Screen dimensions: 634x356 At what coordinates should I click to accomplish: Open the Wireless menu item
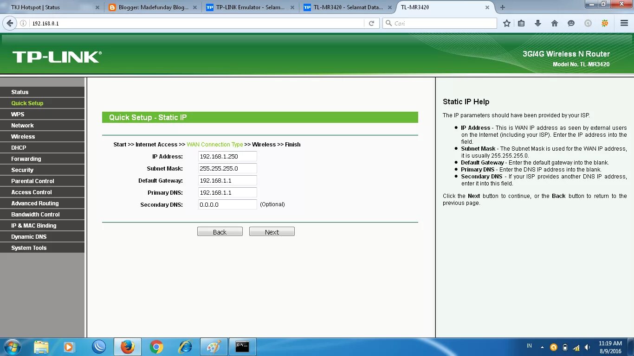(42, 137)
